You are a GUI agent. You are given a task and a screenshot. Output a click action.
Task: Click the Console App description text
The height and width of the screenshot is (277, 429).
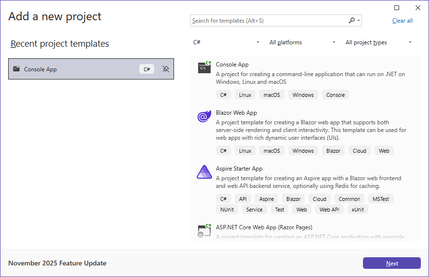click(x=310, y=78)
